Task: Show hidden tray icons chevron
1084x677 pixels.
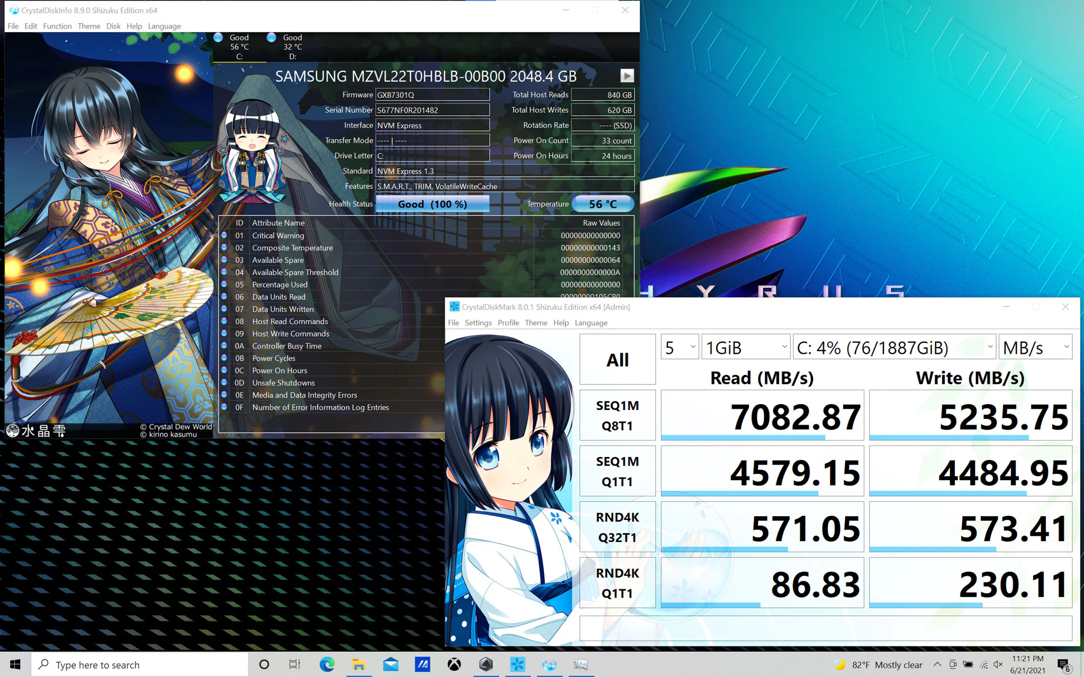Action: coord(937,665)
